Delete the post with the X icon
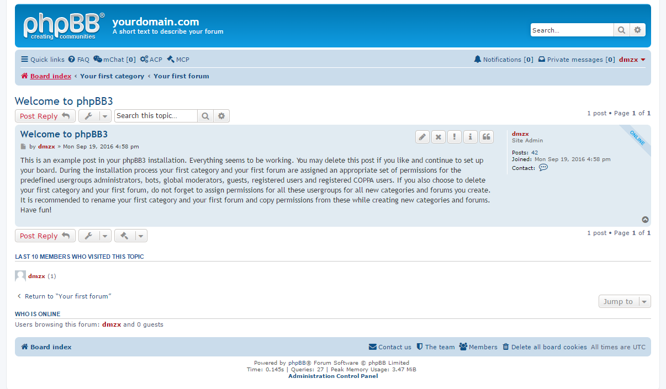Screen dimensions: 666x389 tap(438, 137)
